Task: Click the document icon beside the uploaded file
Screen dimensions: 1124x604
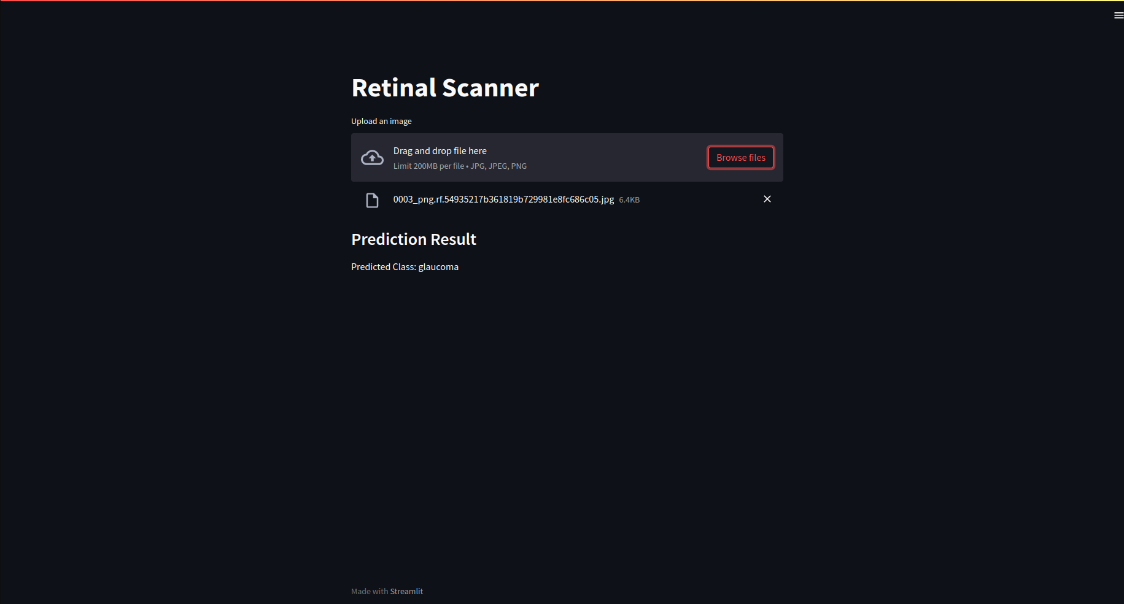Action: (x=373, y=199)
